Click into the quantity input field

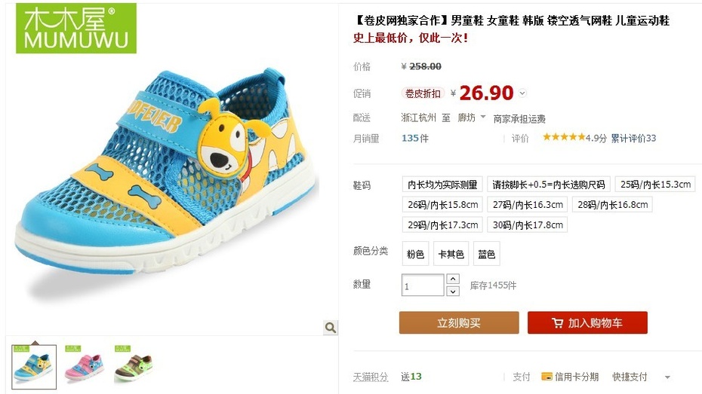(423, 285)
